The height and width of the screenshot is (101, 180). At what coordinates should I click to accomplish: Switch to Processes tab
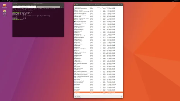pyautogui.click(x=91, y=5)
